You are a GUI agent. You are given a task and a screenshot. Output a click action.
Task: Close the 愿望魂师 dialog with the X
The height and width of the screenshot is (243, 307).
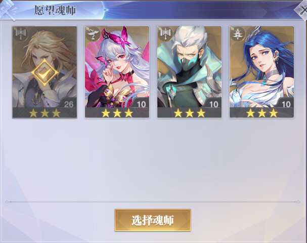point(301,10)
